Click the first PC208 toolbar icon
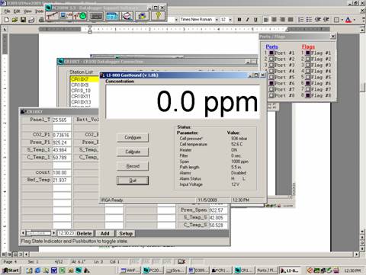366x275 pixels. tap(52, 16)
